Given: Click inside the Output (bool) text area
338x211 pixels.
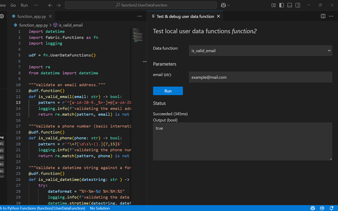Looking at the screenshot, I should tap(243, 142).
